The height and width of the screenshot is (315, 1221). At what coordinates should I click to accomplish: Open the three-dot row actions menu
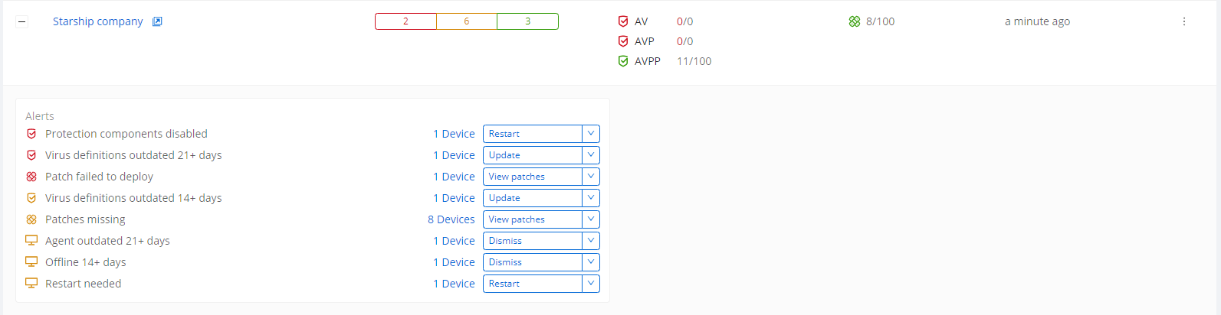[x=1184, y=21]
